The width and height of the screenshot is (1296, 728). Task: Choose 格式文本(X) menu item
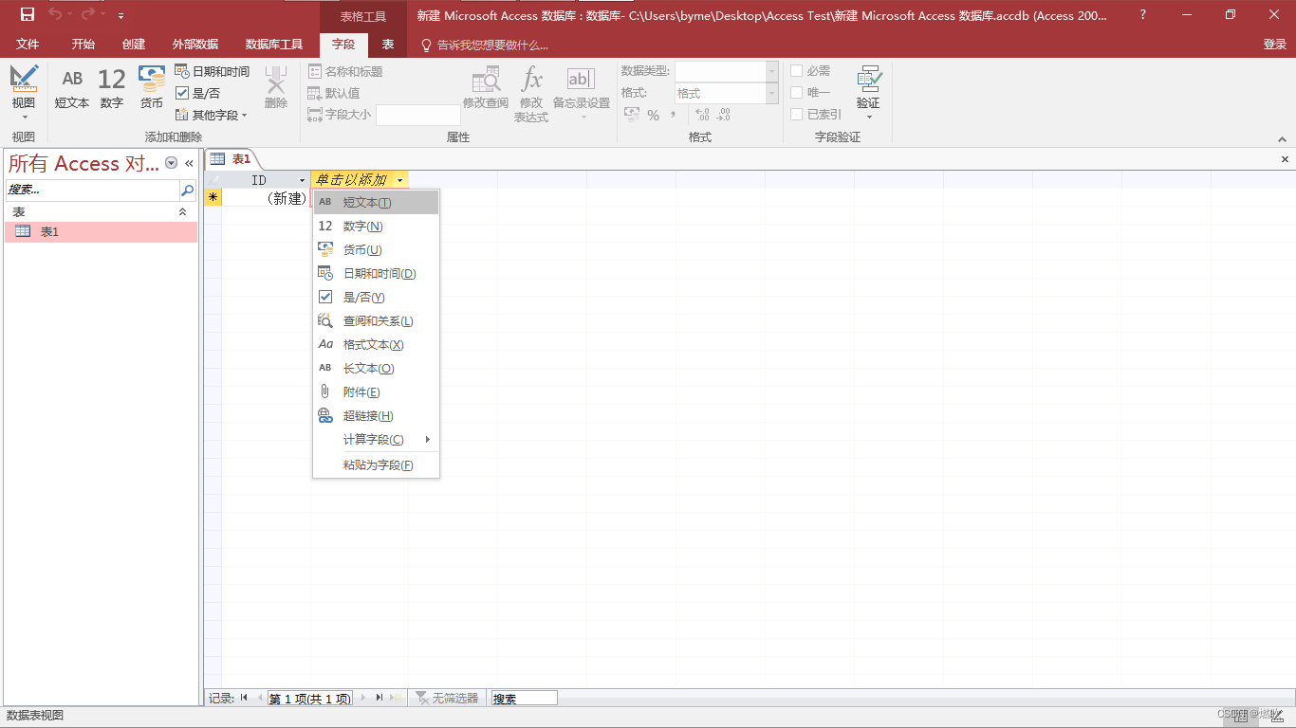coord(377,345)
